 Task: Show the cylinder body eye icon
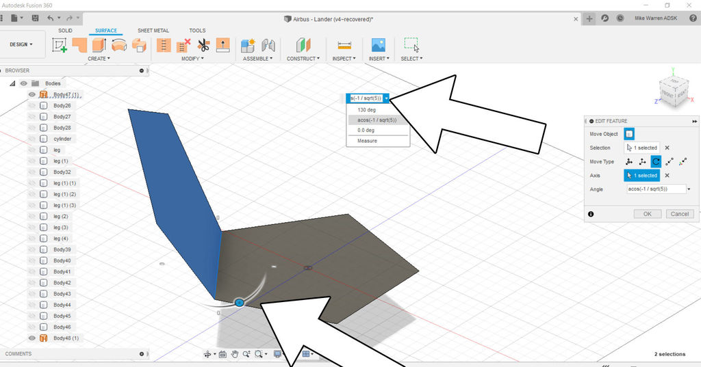(31, 139)
